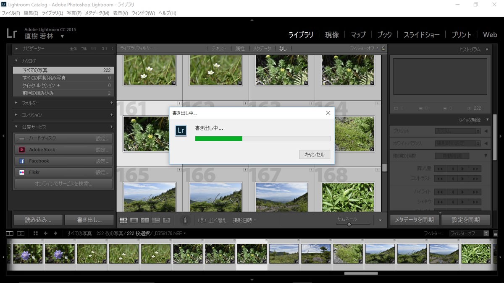This screenshot has height=283, width=504.
Task: Toggle the library filter lock icon
Action: coord(383,49)
